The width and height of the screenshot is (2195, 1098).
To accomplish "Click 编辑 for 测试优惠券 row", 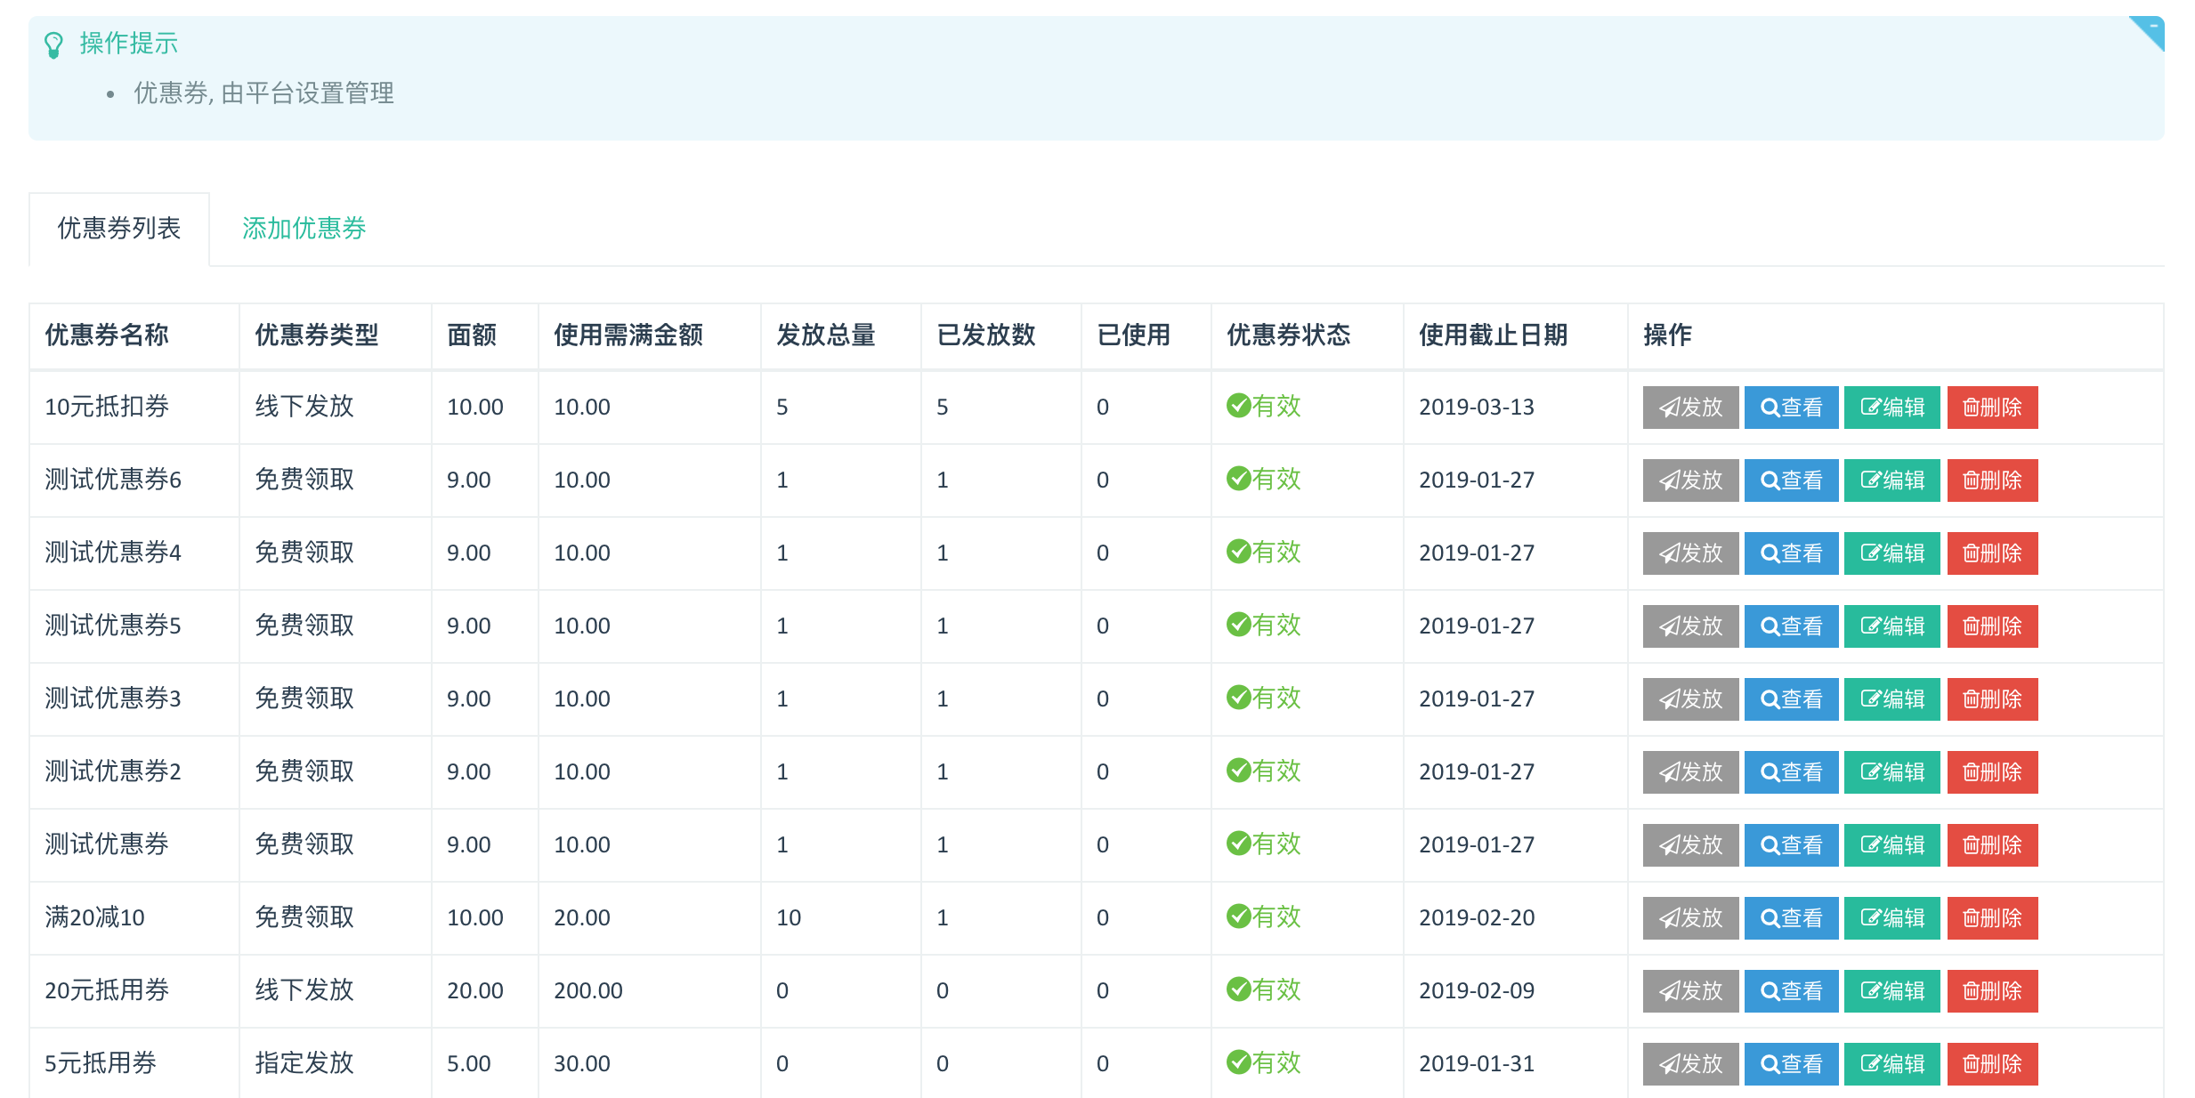I will click(x=1891, y=845).
